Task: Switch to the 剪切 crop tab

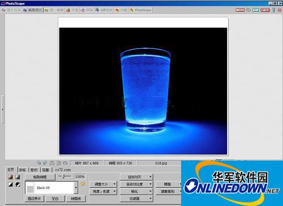Action: point(34,170)
